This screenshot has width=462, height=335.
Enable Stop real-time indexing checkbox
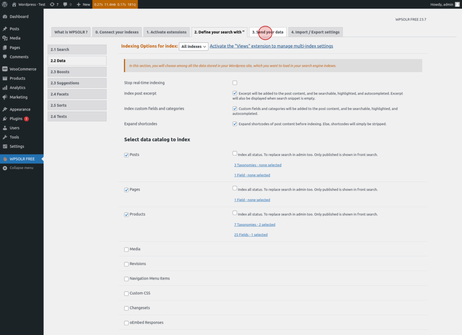click(235, 83)
